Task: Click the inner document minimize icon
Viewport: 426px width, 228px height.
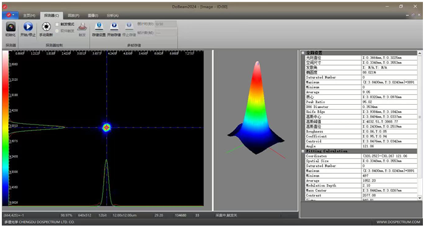Action: pos(407,15)
